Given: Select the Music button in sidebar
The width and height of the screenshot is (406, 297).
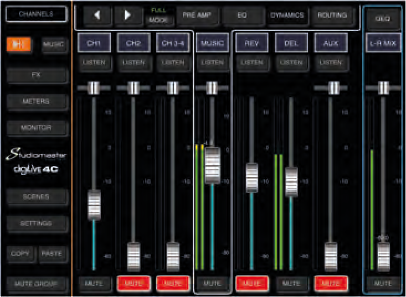Looking at the screenshot, I should point(54,44).
